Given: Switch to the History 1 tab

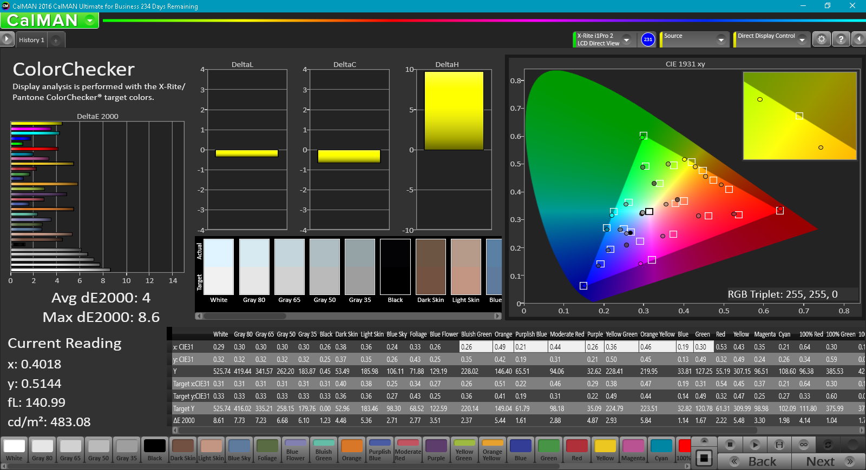Looking at the screenshot, I should click(x=31, y=40).
